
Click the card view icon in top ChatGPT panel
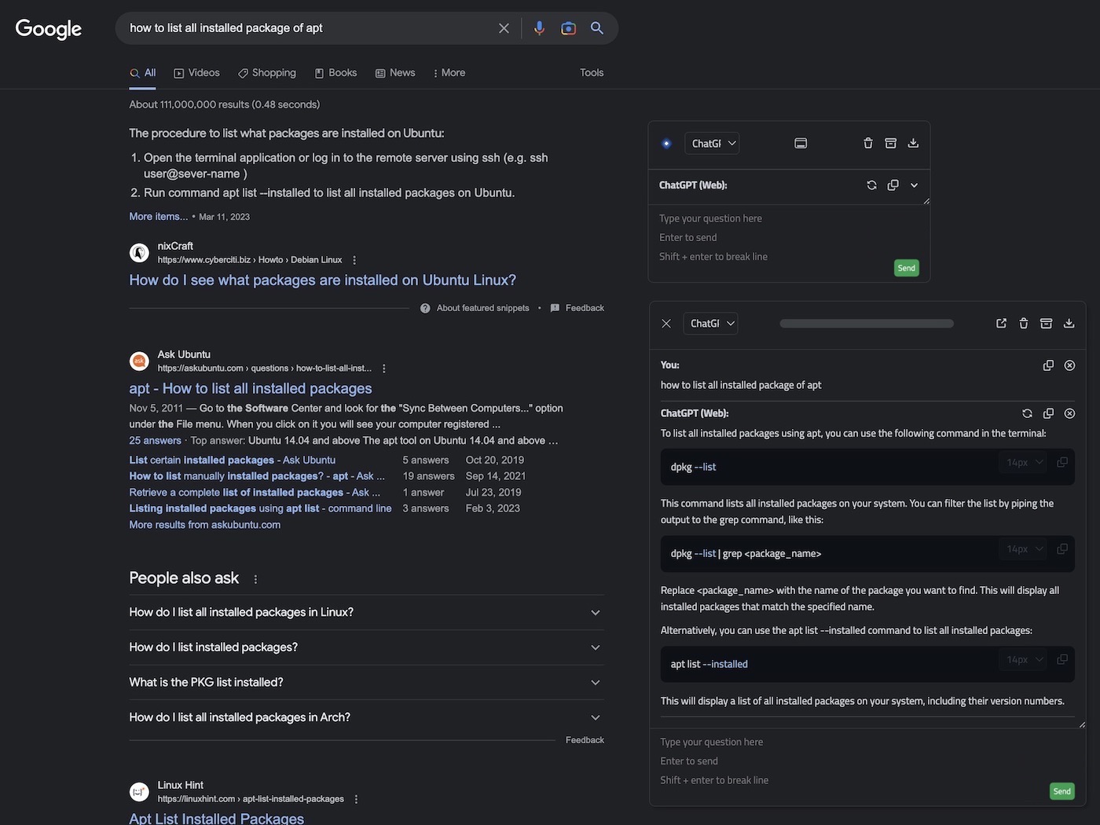coord(800,143)
